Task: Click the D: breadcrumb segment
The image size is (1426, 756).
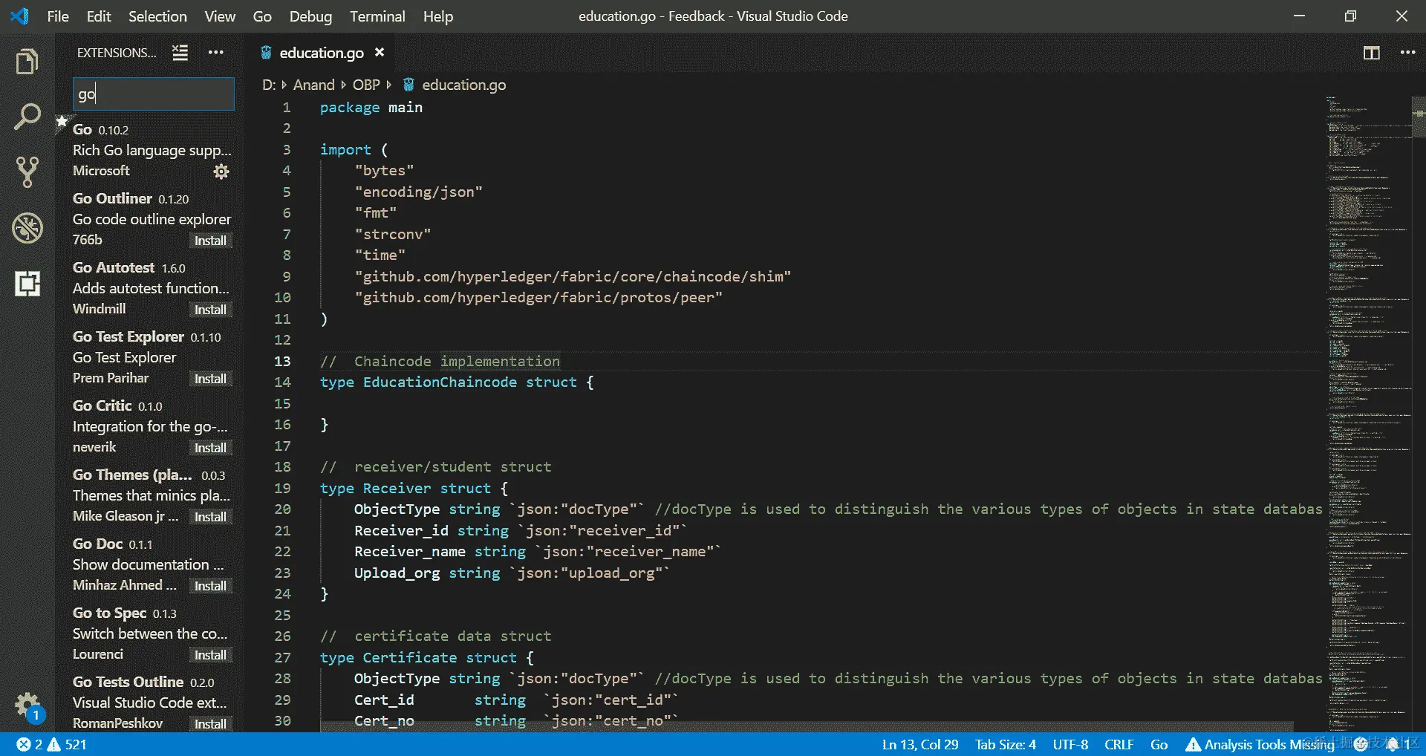Action: 269,85
